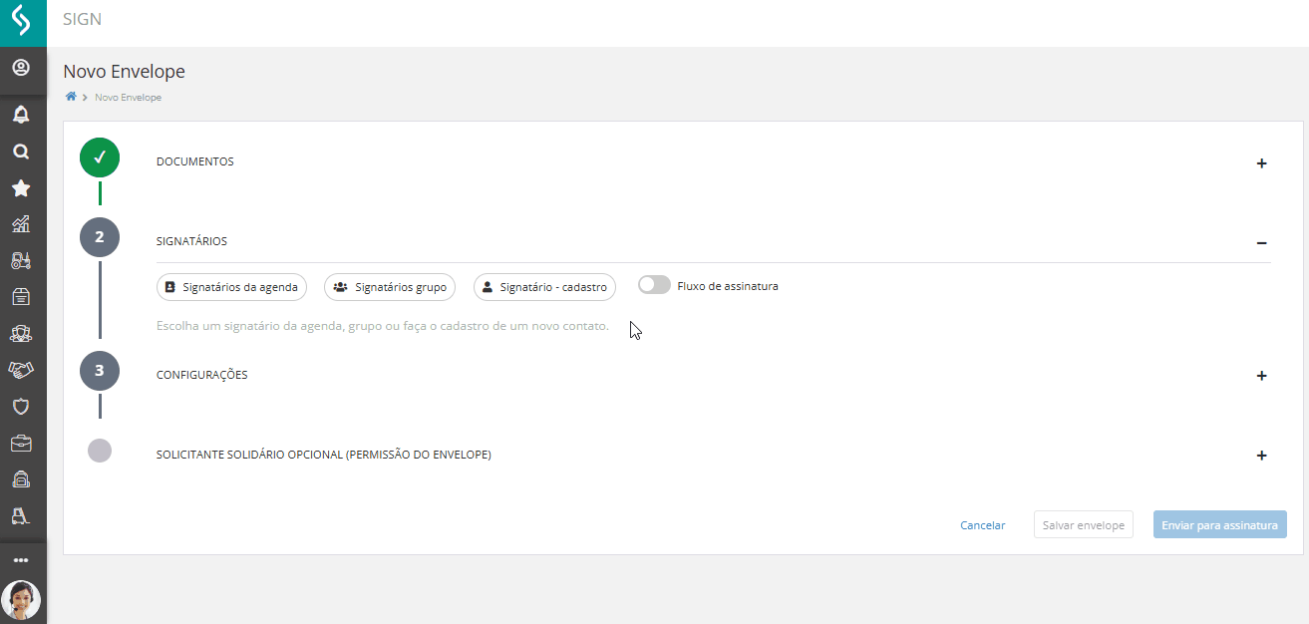Open the briefcase sidebar icon

pos(21,443)
